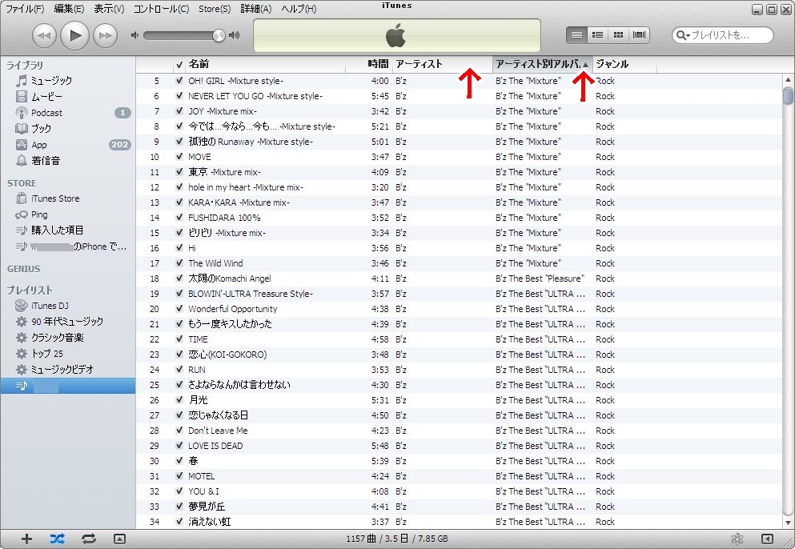795x549 pixels.
Task: Uncheck the FUSHIDARA 100% track checkbox
Action: pos(179,218)
